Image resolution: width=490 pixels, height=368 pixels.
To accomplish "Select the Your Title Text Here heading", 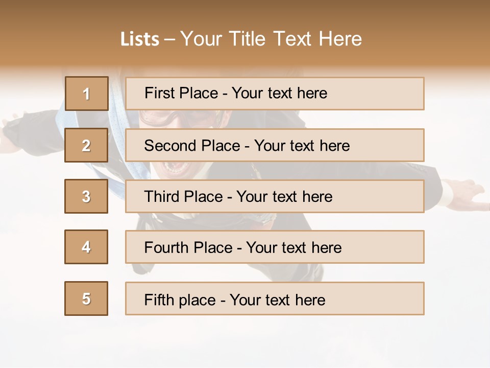I will [271, 39].
